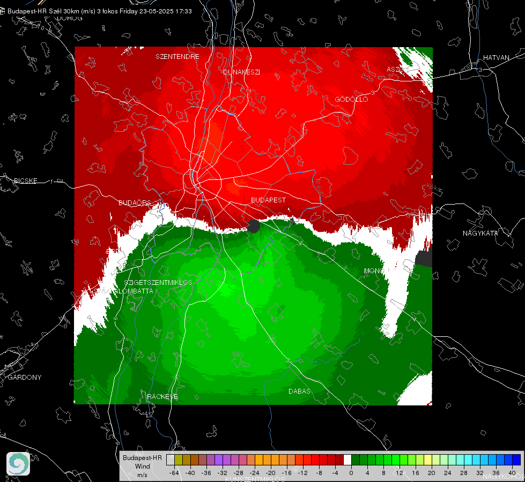Click the GÖDÖLLŐ city label
Screen dimensions: 525x482
point(351,99)
